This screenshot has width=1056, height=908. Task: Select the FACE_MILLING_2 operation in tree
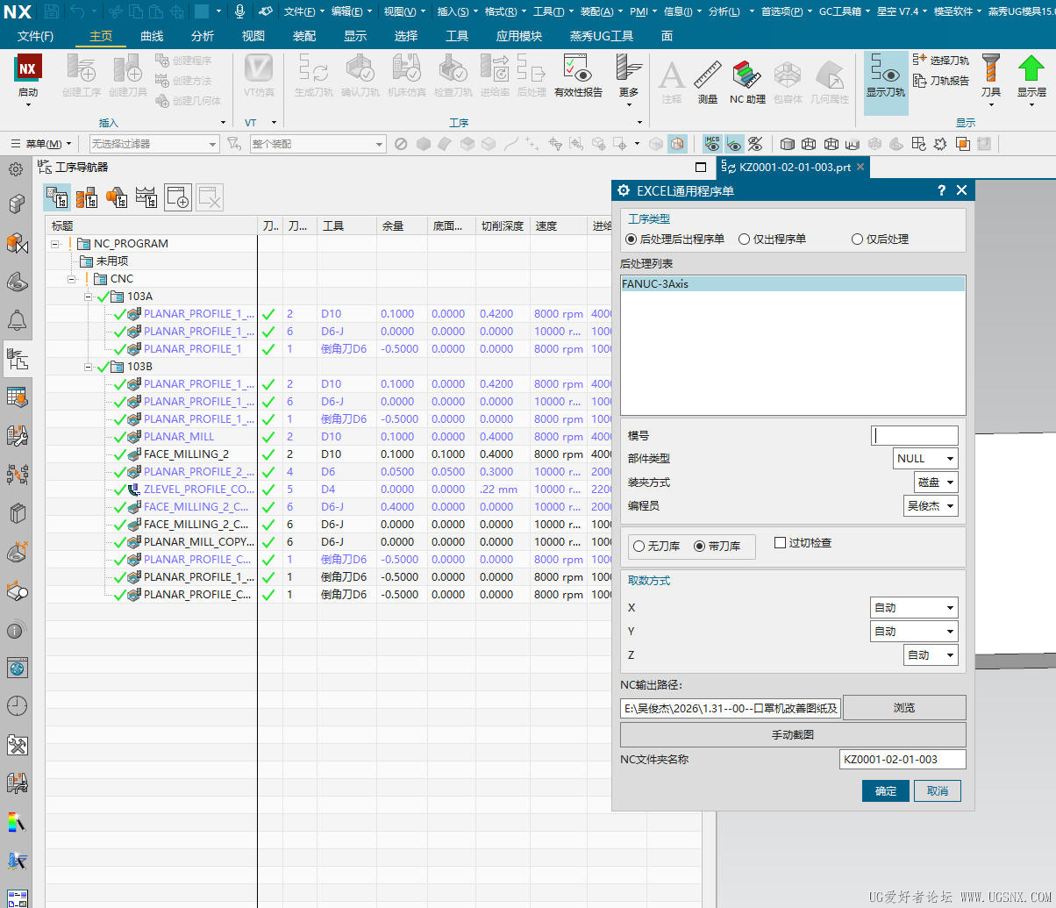tap(186, 454)
